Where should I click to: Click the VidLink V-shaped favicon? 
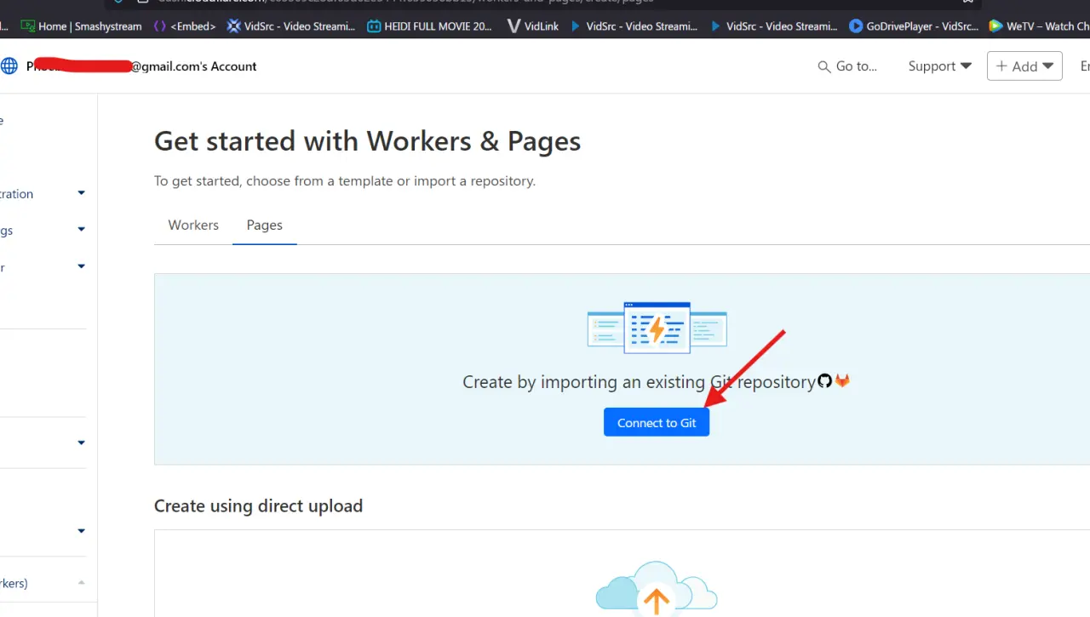click(x=513, y=26)
